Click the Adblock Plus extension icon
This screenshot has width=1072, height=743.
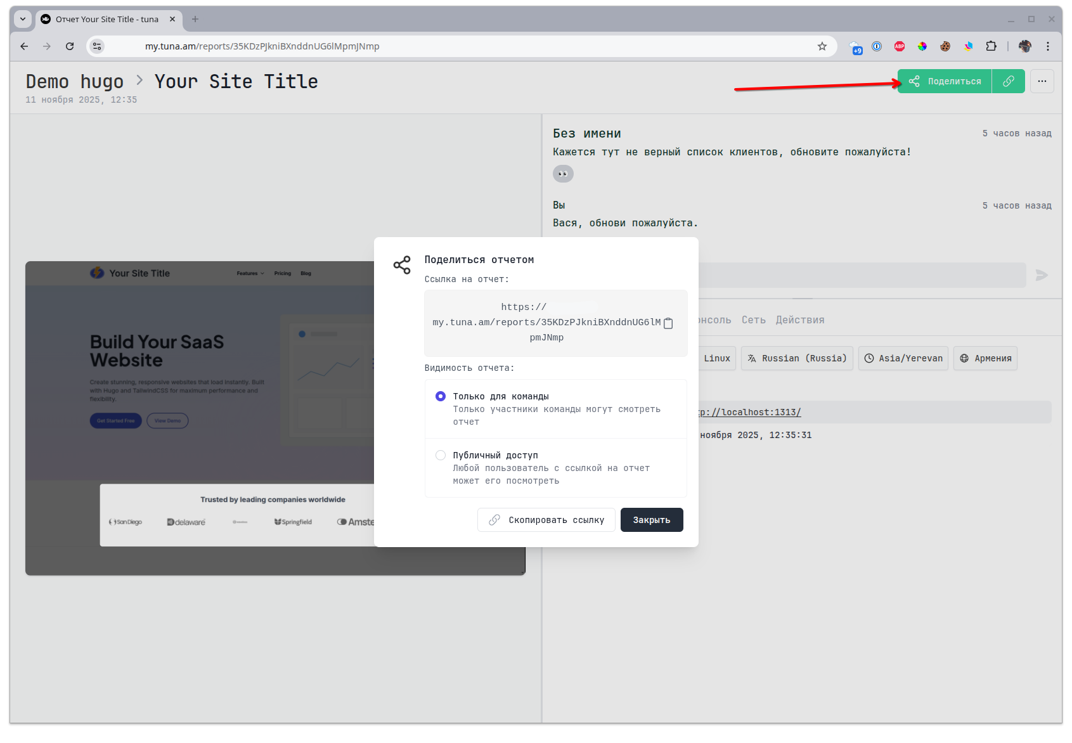pos(899,46)
